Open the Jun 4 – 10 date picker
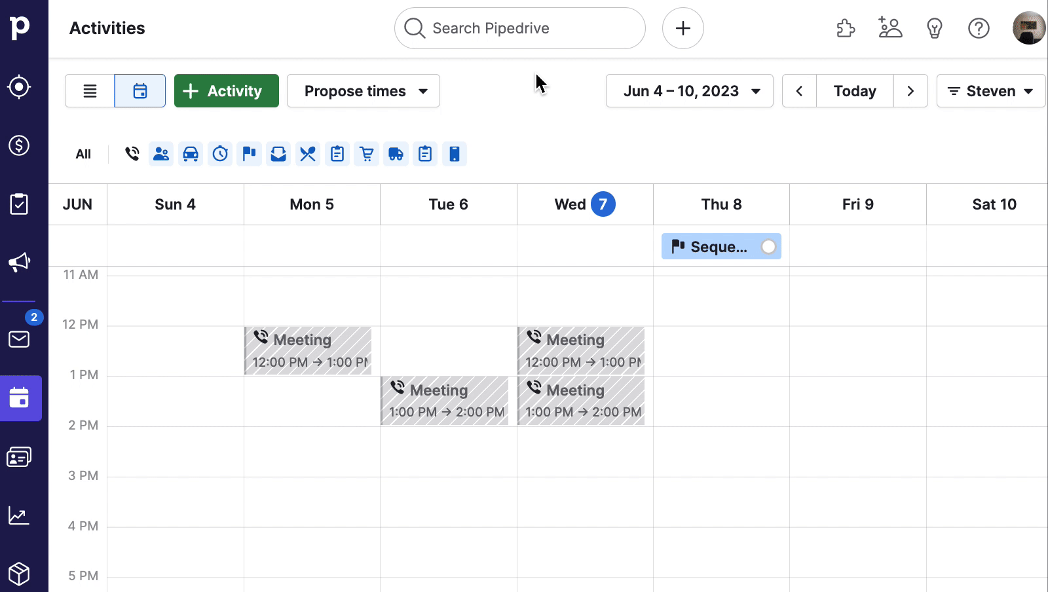 (689, 90)
